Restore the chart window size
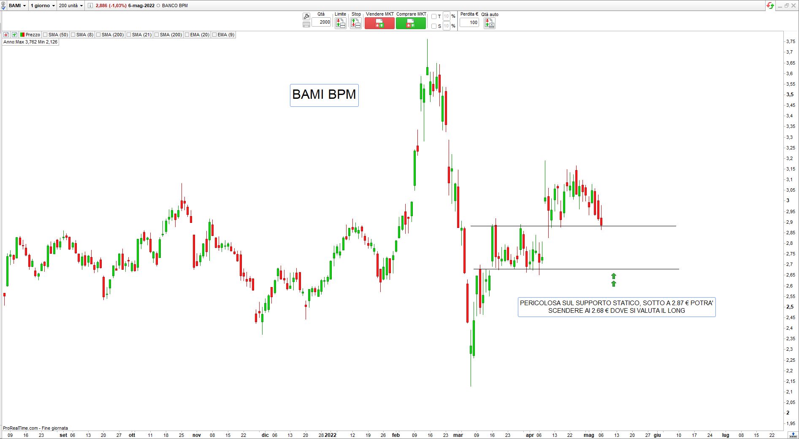This screenshot has width=799, height=439. pyautogui.click(x=787, y=5)
